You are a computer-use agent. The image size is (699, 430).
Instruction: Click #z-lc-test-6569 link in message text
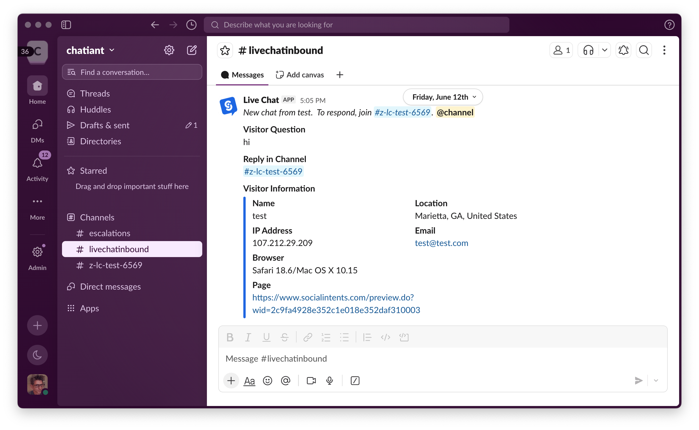(x=402, y=112)
